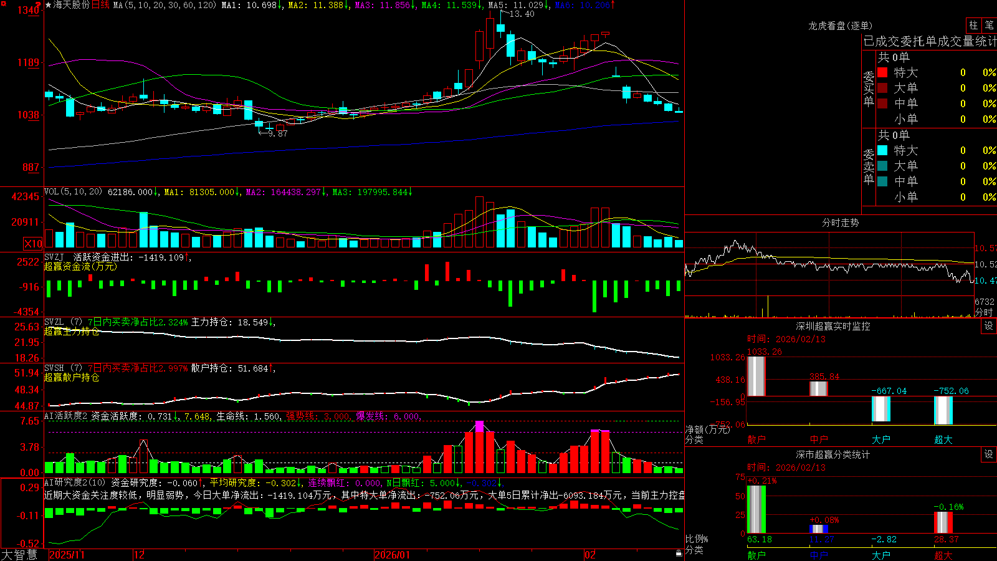997x561 pixels.
Task: Click the 委卖单 section label
Action: point(869,166)
